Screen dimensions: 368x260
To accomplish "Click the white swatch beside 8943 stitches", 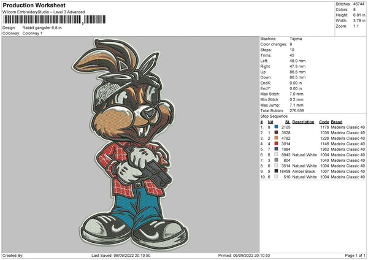I will point(276,155).
